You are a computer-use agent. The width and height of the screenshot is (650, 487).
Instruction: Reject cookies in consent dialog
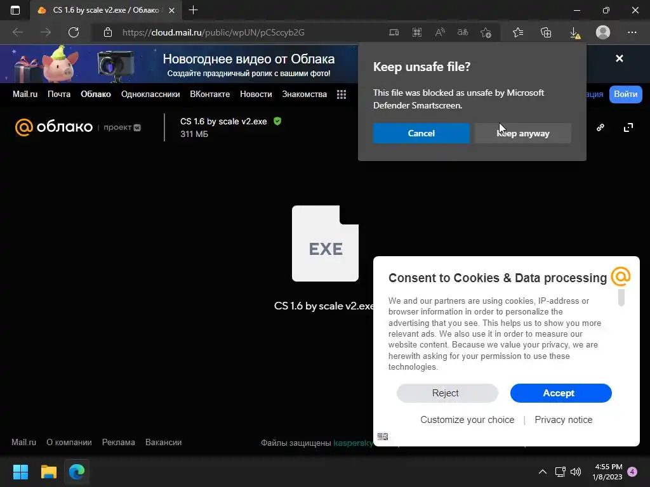[447, 393]
